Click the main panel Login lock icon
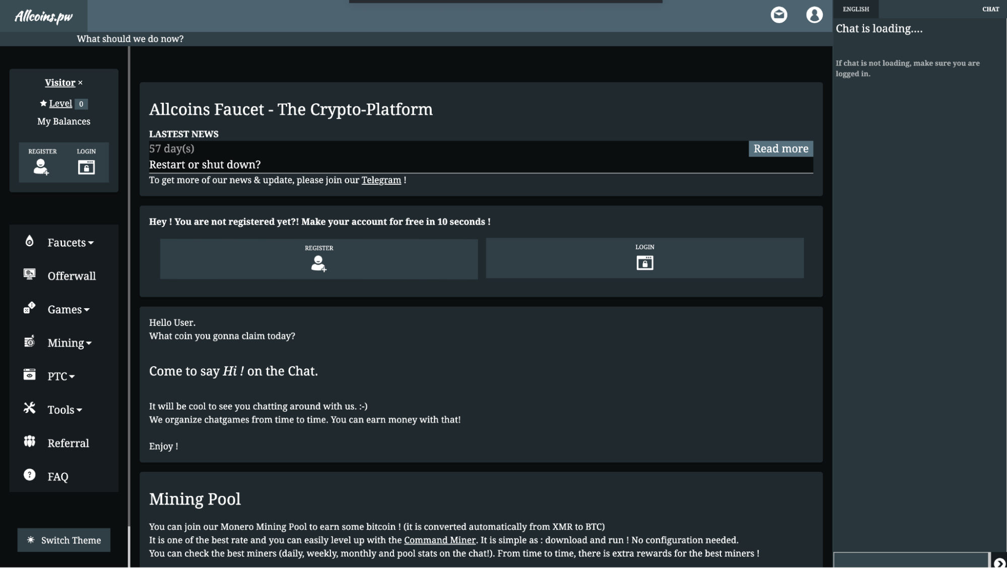This screenshot has width=1007, height=568. click(645, 263)
